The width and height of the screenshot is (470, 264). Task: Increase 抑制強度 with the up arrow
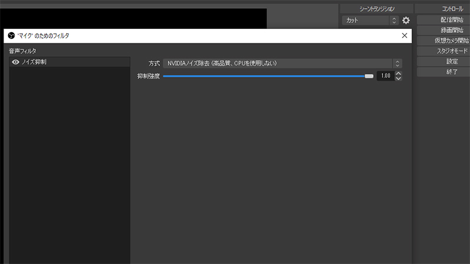coord(398,74)
